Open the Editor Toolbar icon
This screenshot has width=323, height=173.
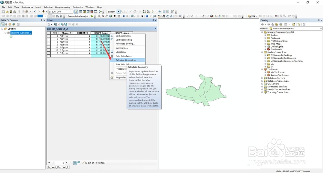(x=76, y=12)
